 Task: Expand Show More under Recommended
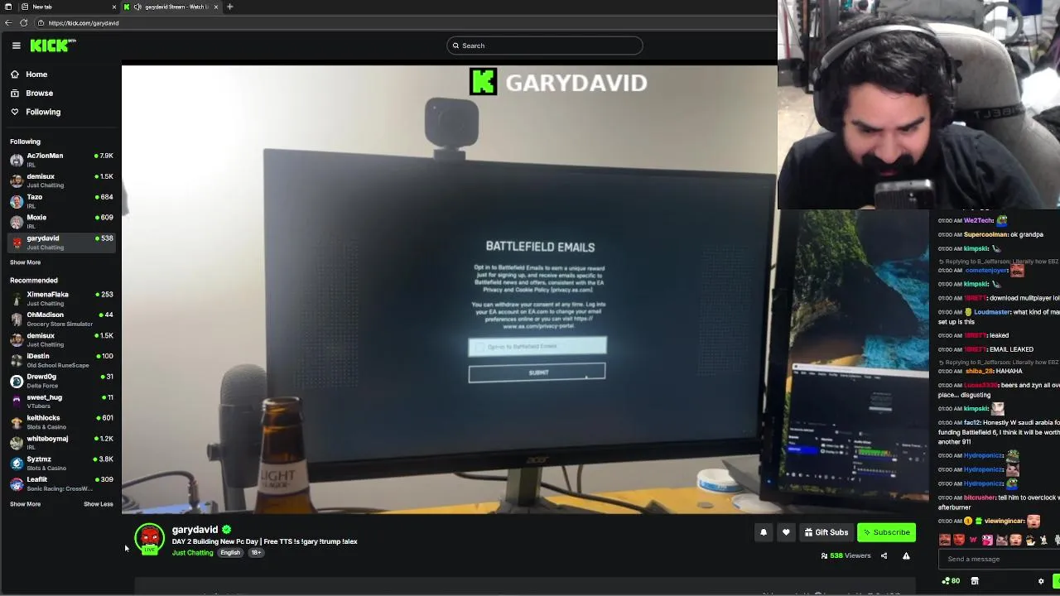[25, 504]
